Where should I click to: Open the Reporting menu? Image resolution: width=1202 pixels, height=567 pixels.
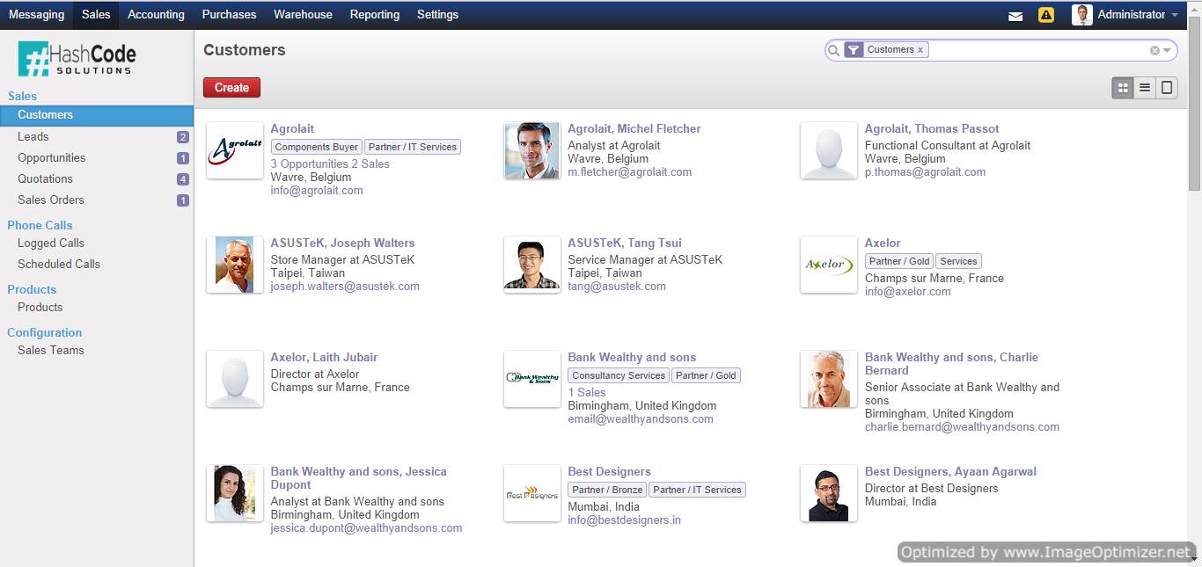375,15
